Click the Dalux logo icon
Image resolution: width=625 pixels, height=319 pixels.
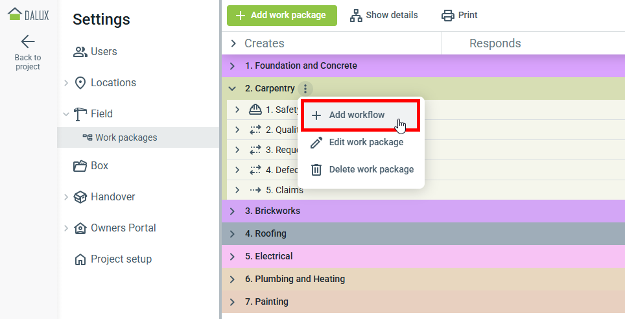pyautogui.click(x=14, y=14)
